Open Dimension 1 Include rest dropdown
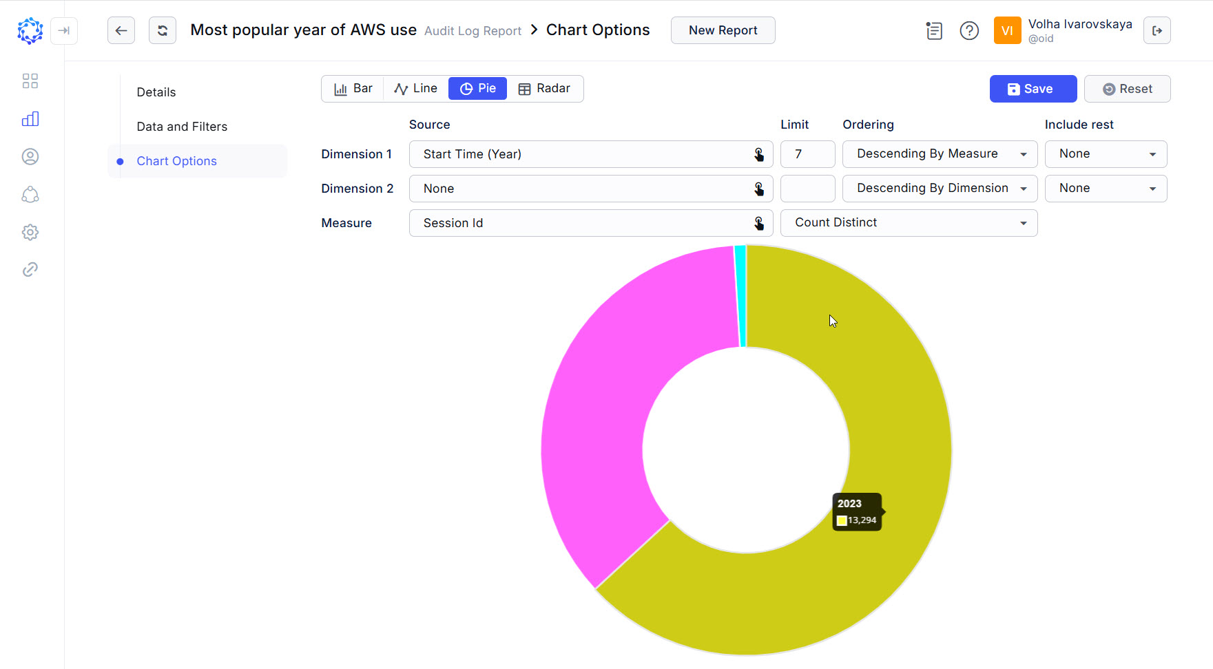 pyautogui.click(x=1106, y=154)
